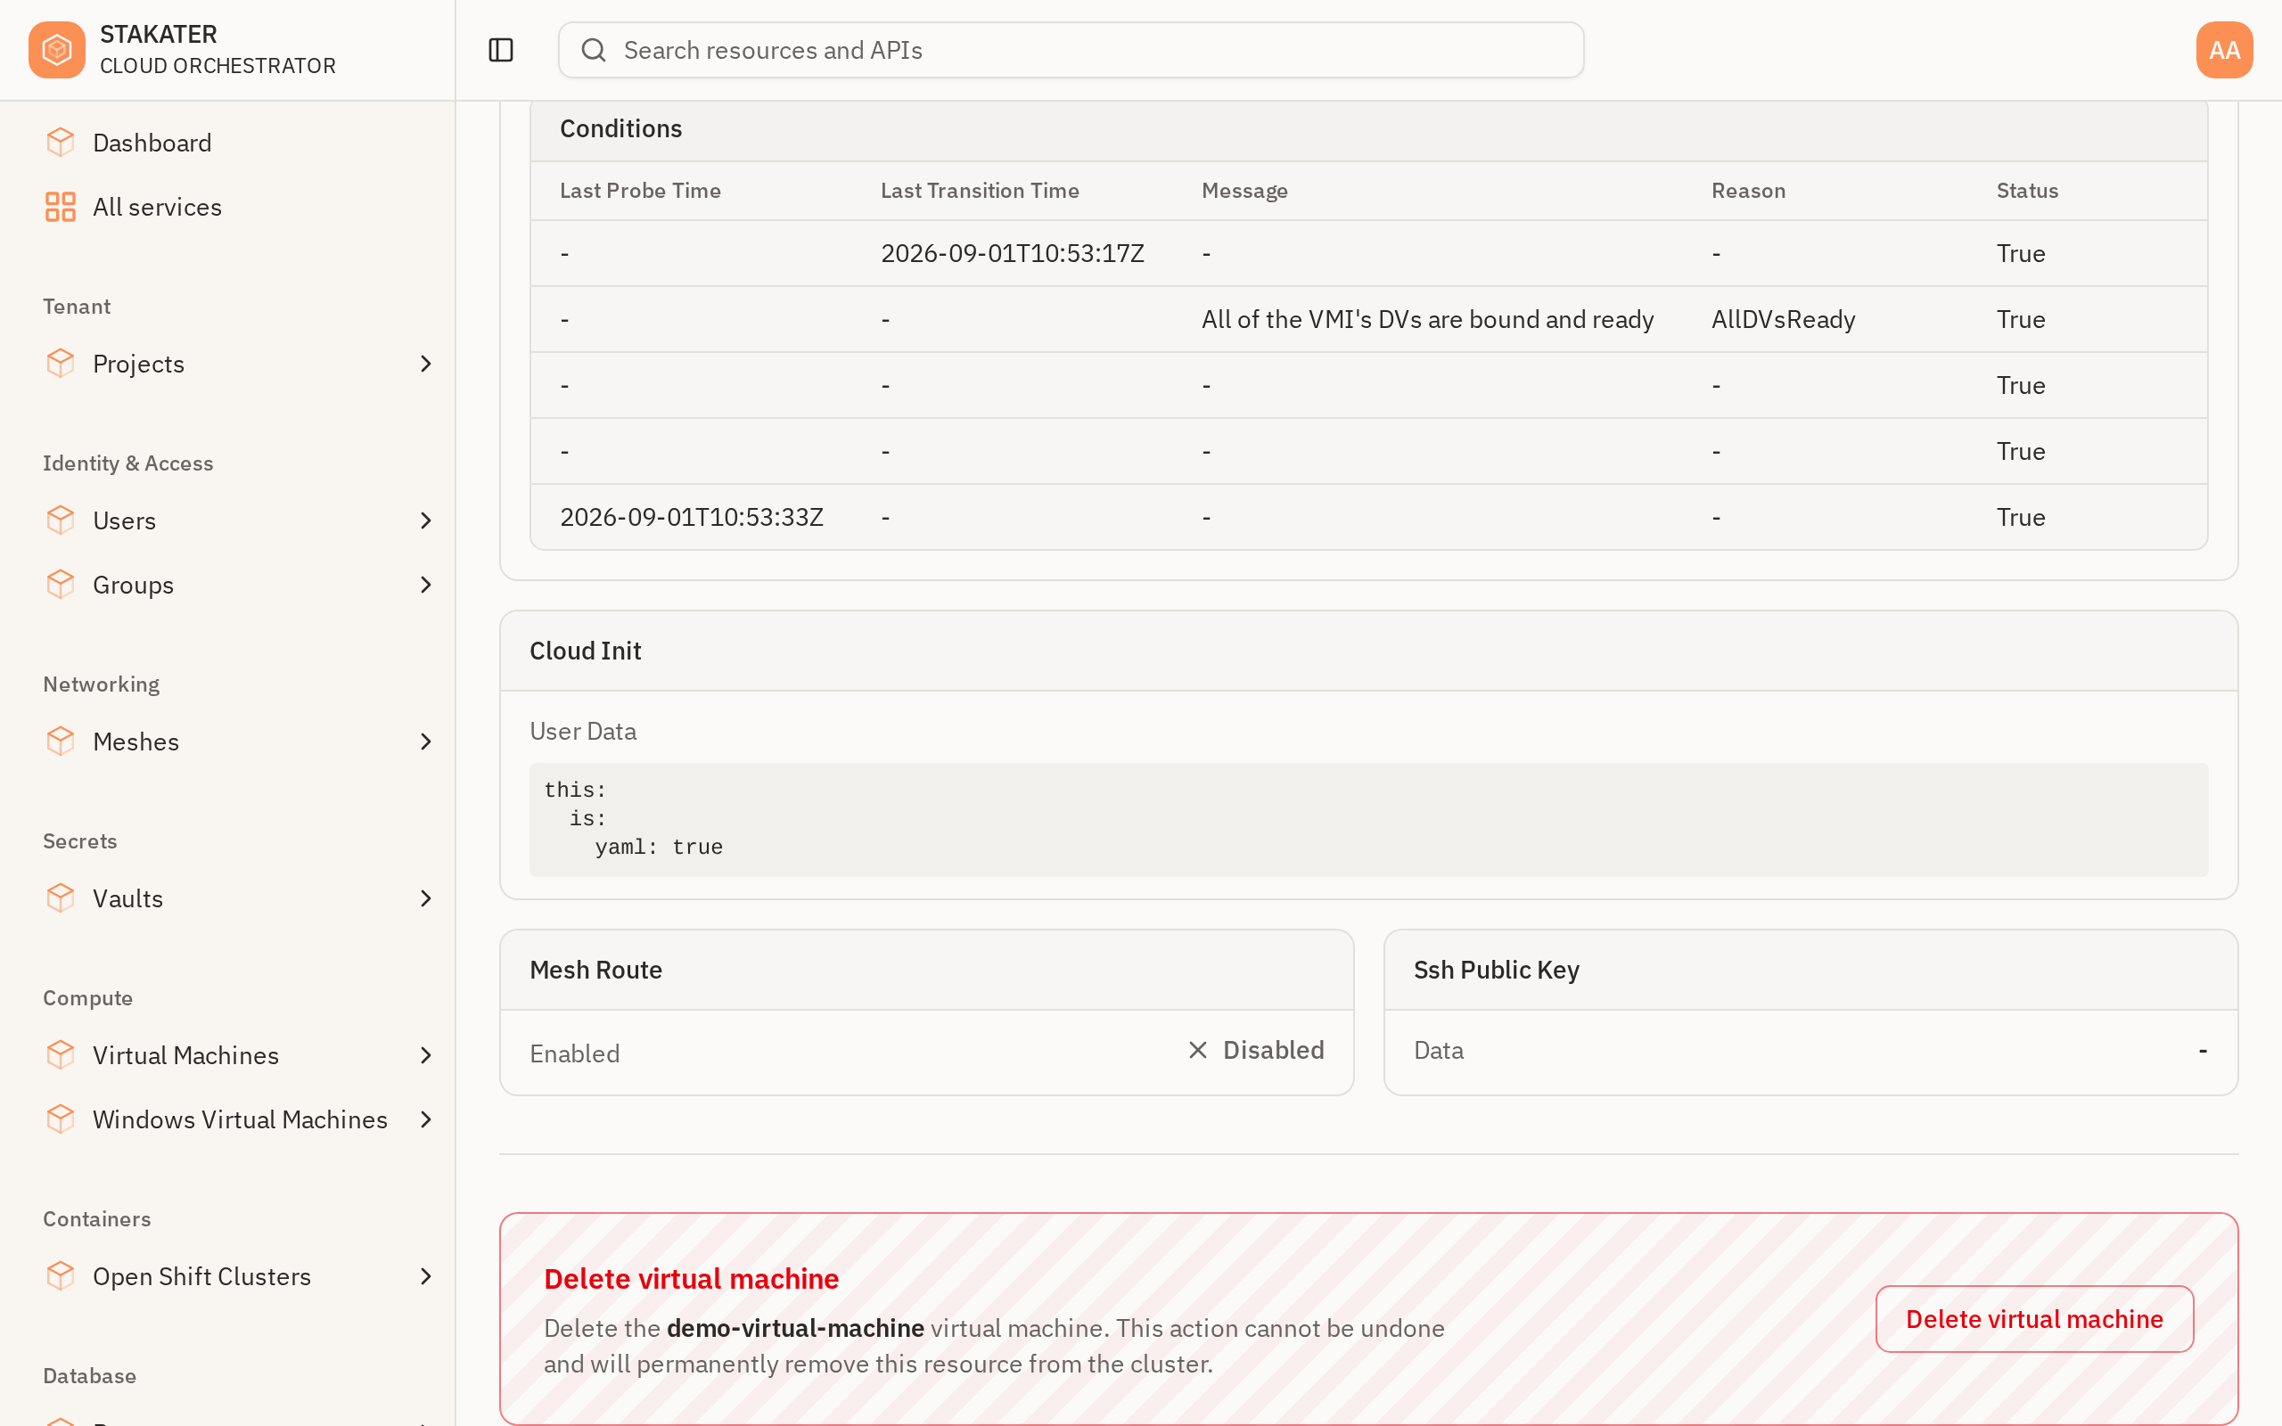2282x1426 pixels.
Task: Expand the Meshes chevron
Action: coord(425,741)
